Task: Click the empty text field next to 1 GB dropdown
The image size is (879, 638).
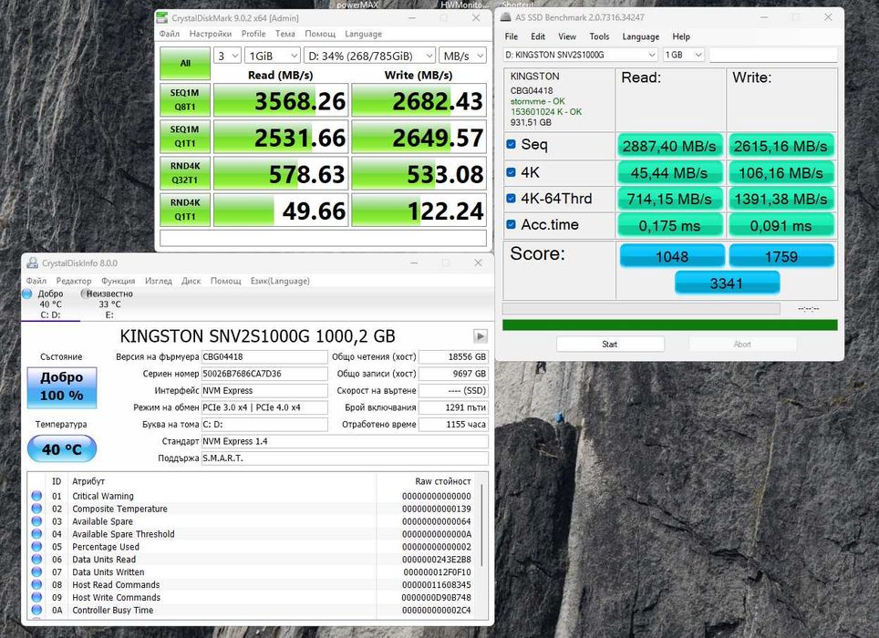Action: point(773,55)
